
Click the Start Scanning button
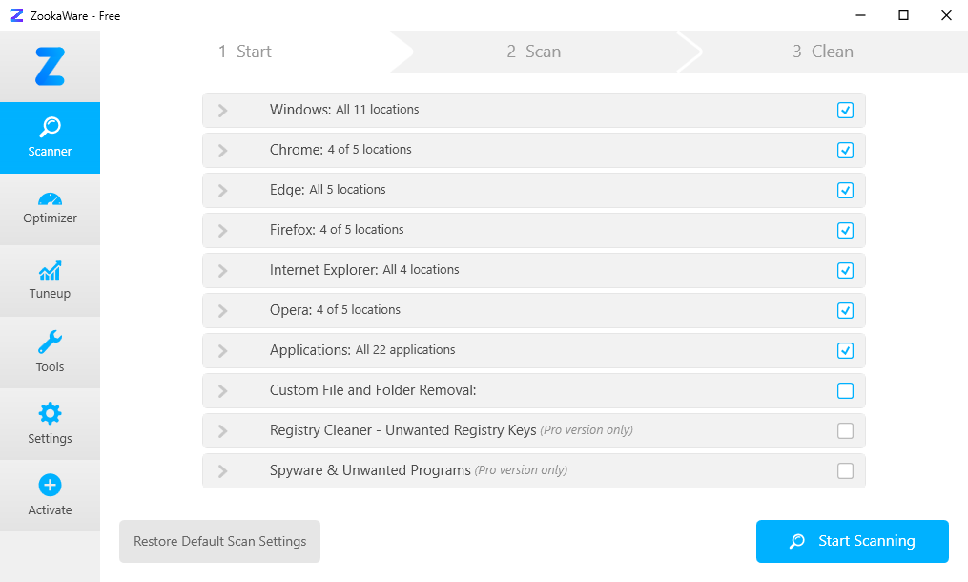pyautogui.click(x=852, y=542)
